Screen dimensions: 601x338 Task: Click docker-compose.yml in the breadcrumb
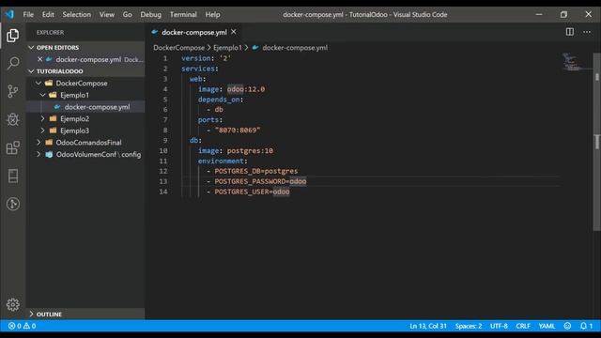point(295,48)
